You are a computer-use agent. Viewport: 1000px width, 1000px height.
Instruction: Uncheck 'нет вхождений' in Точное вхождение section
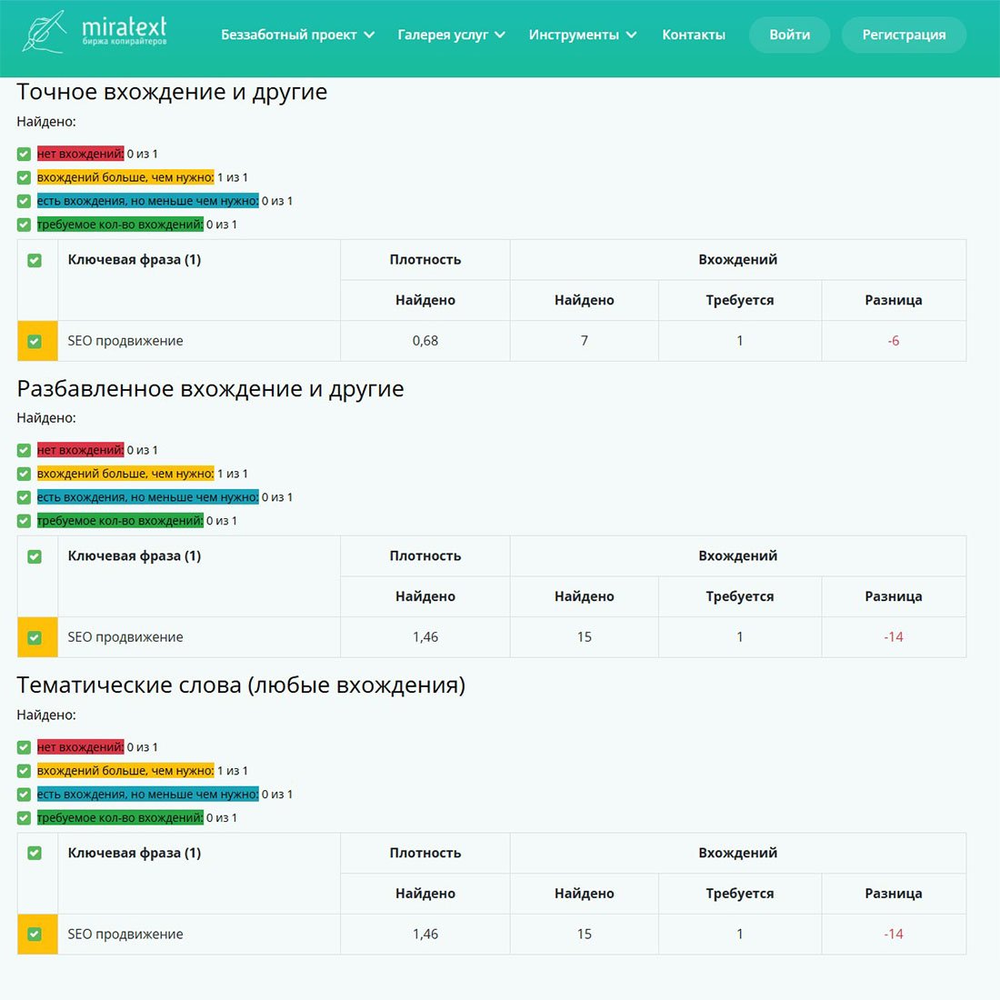pyautogui.click(x=24, y=155)
